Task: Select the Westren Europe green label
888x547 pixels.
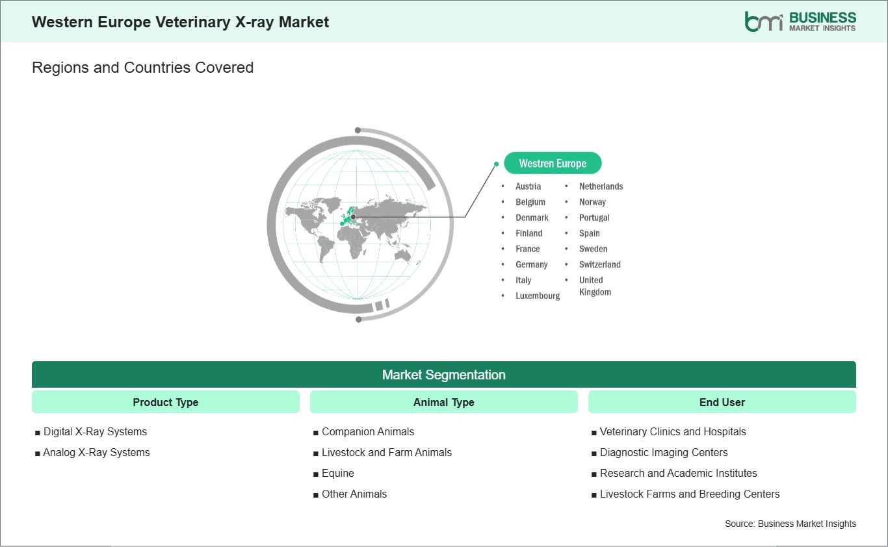Action: point(553,164)
